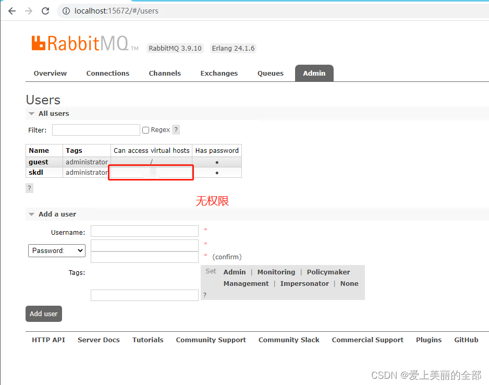
Task: Open the Overview tab
Action: pos(50,73)
